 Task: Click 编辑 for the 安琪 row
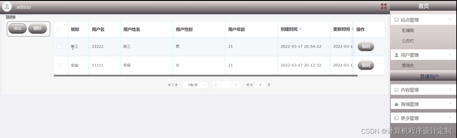pyautogui.click(x=366, y=65)
